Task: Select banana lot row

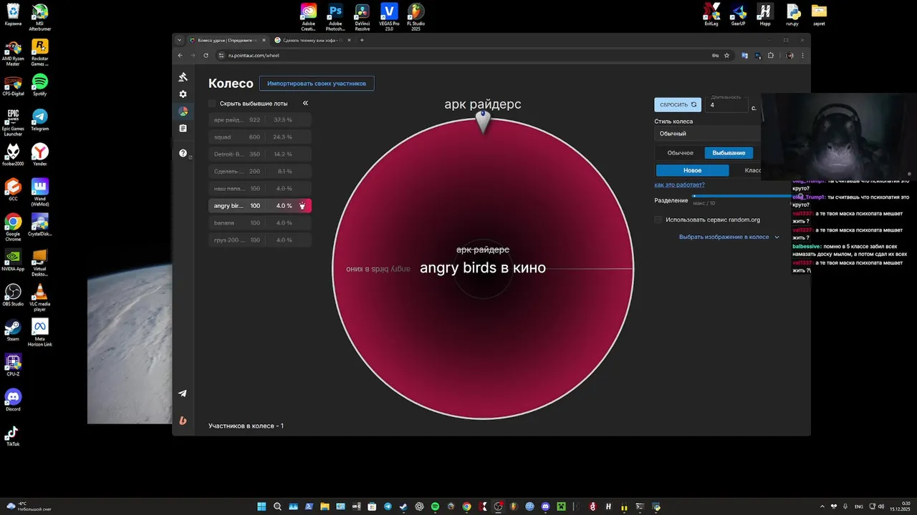Action: tap(260, 223)
